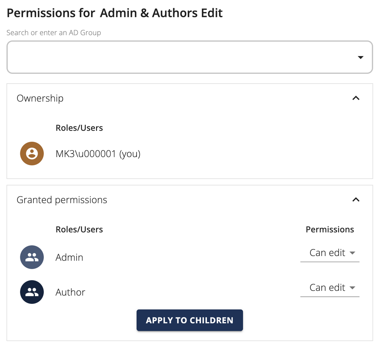
Task: Click the Permissions column header
Action: [x=330, y=229]
